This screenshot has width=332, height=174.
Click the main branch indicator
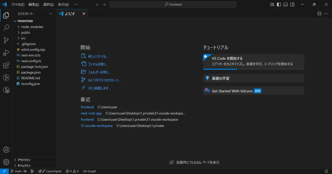click(16, 171)
